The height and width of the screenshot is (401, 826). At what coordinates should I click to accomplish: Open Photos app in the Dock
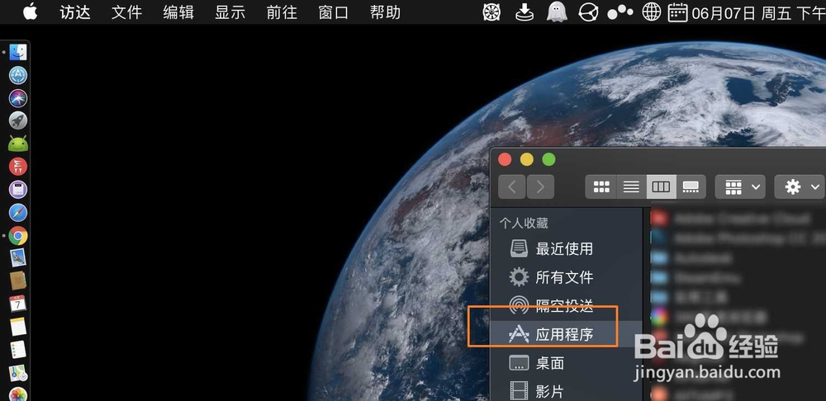click(18, 394)
